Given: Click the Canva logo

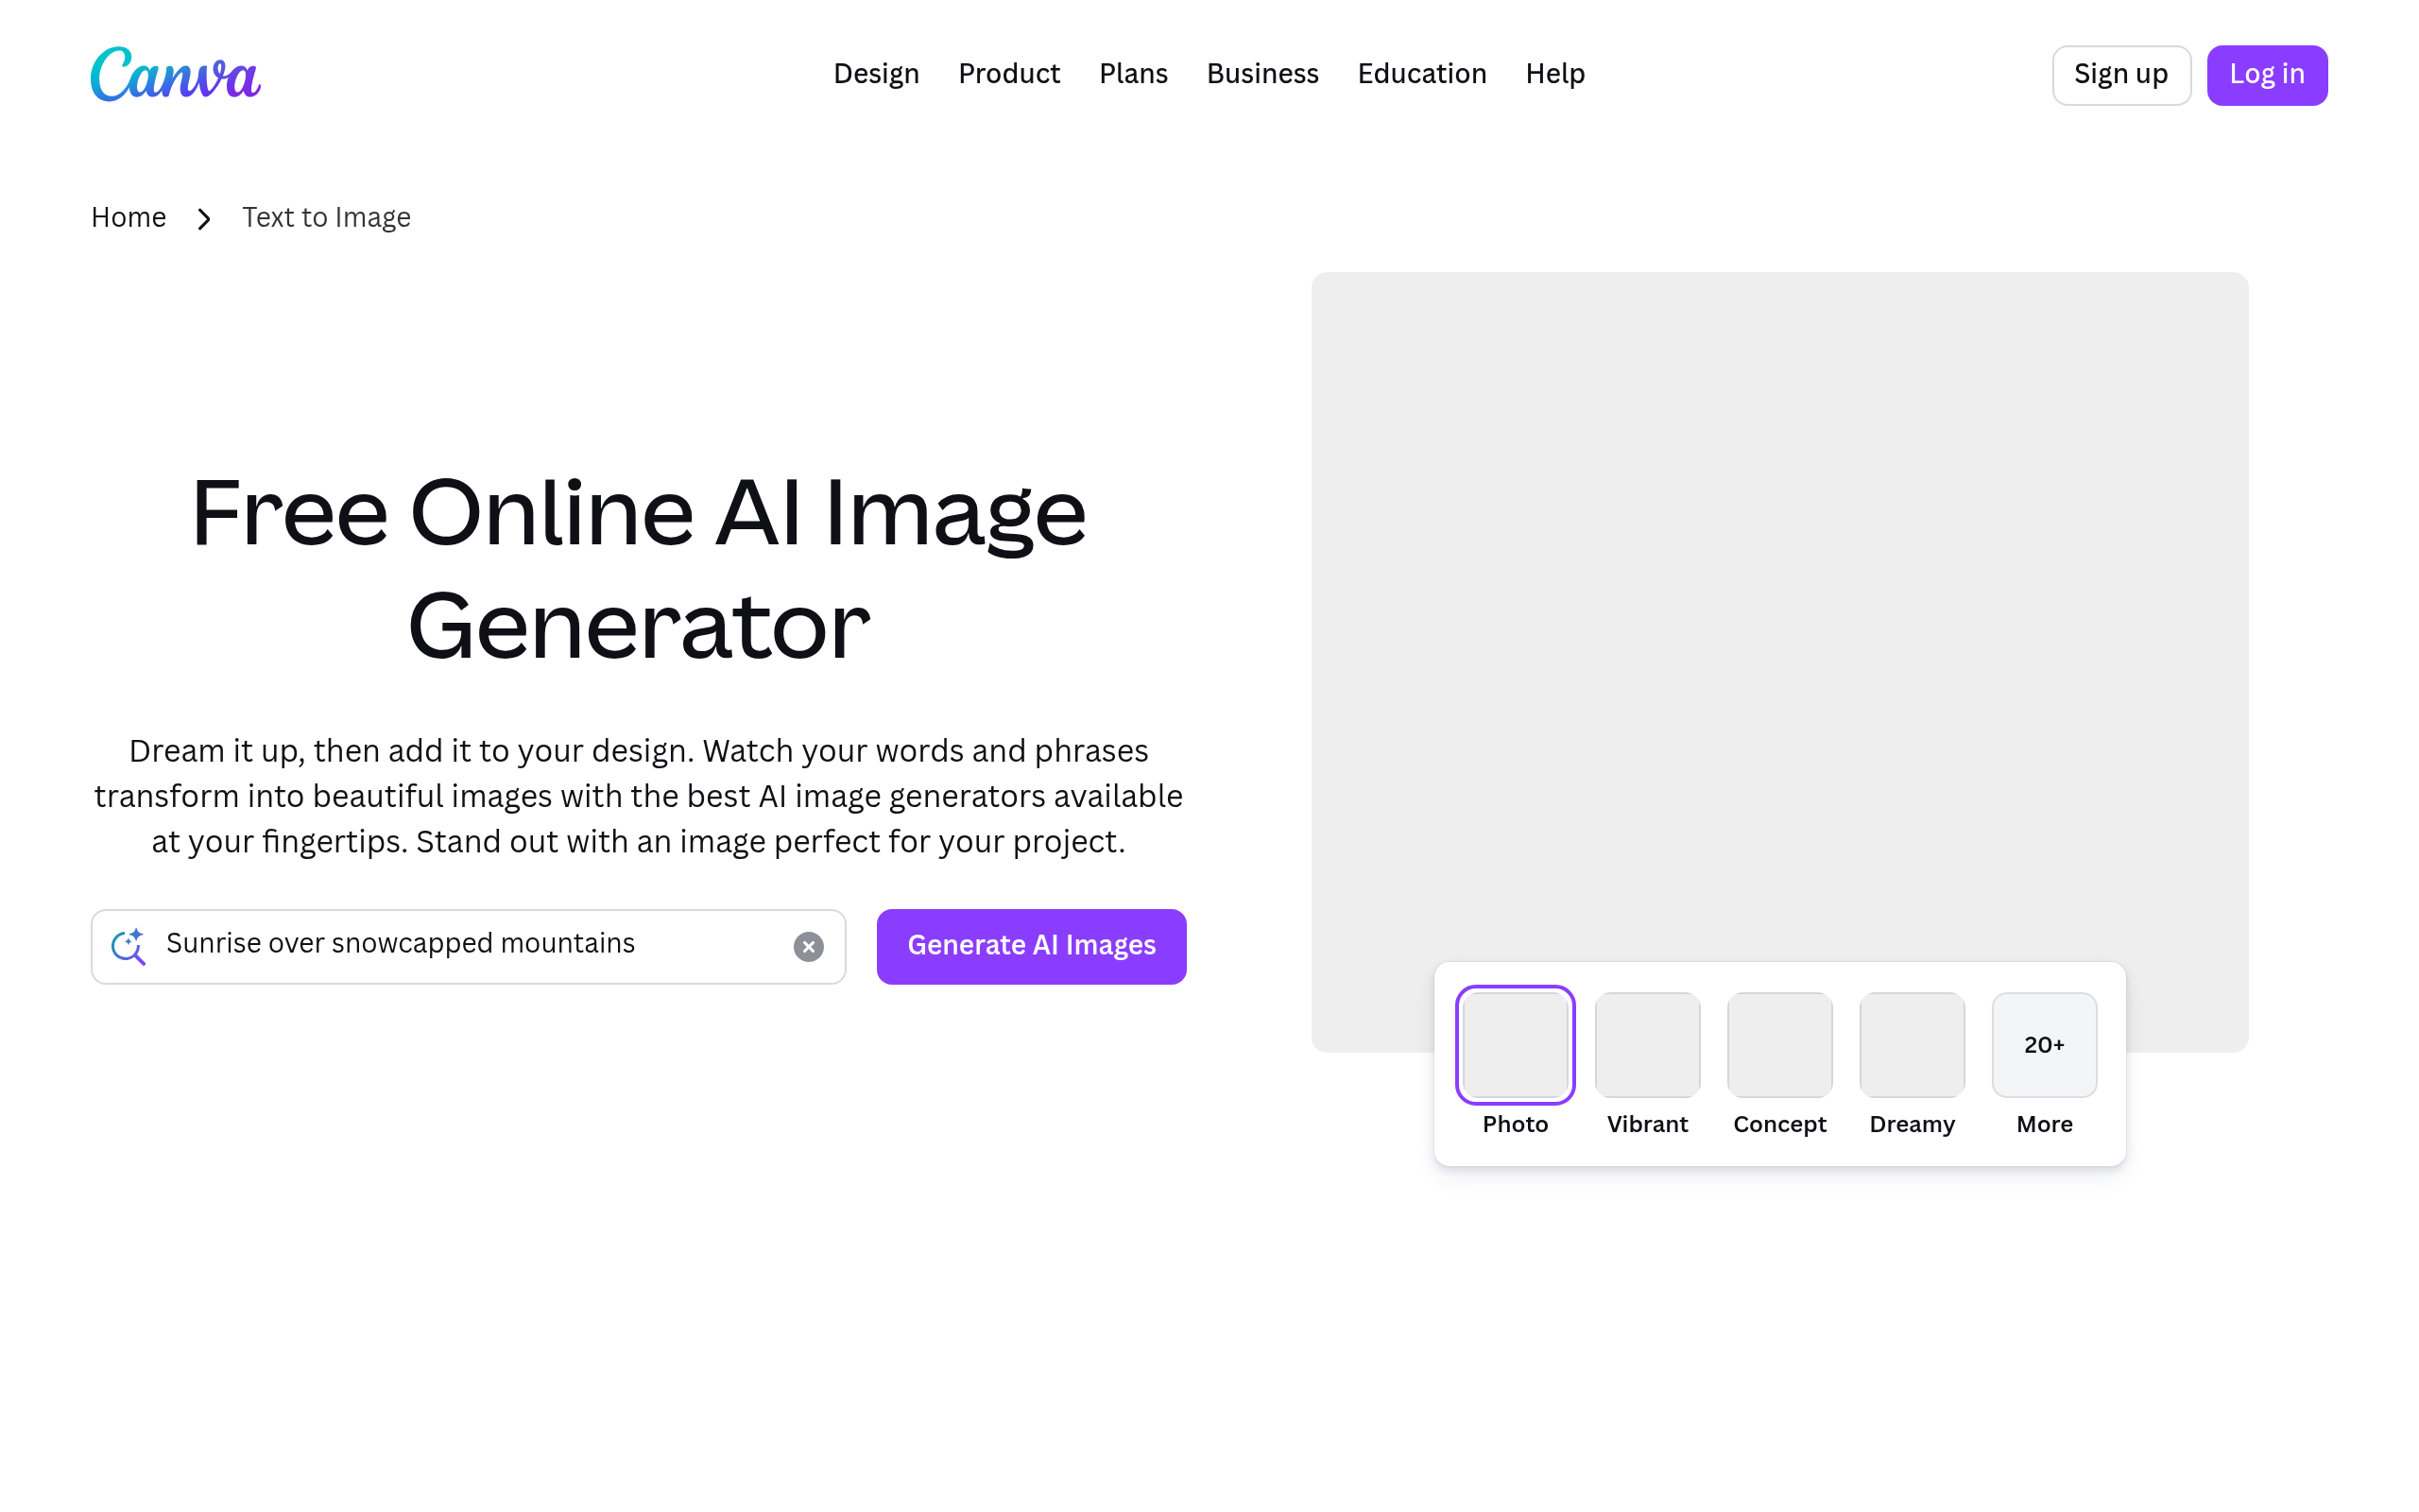Looking at the screenshot, I should 174,73.
